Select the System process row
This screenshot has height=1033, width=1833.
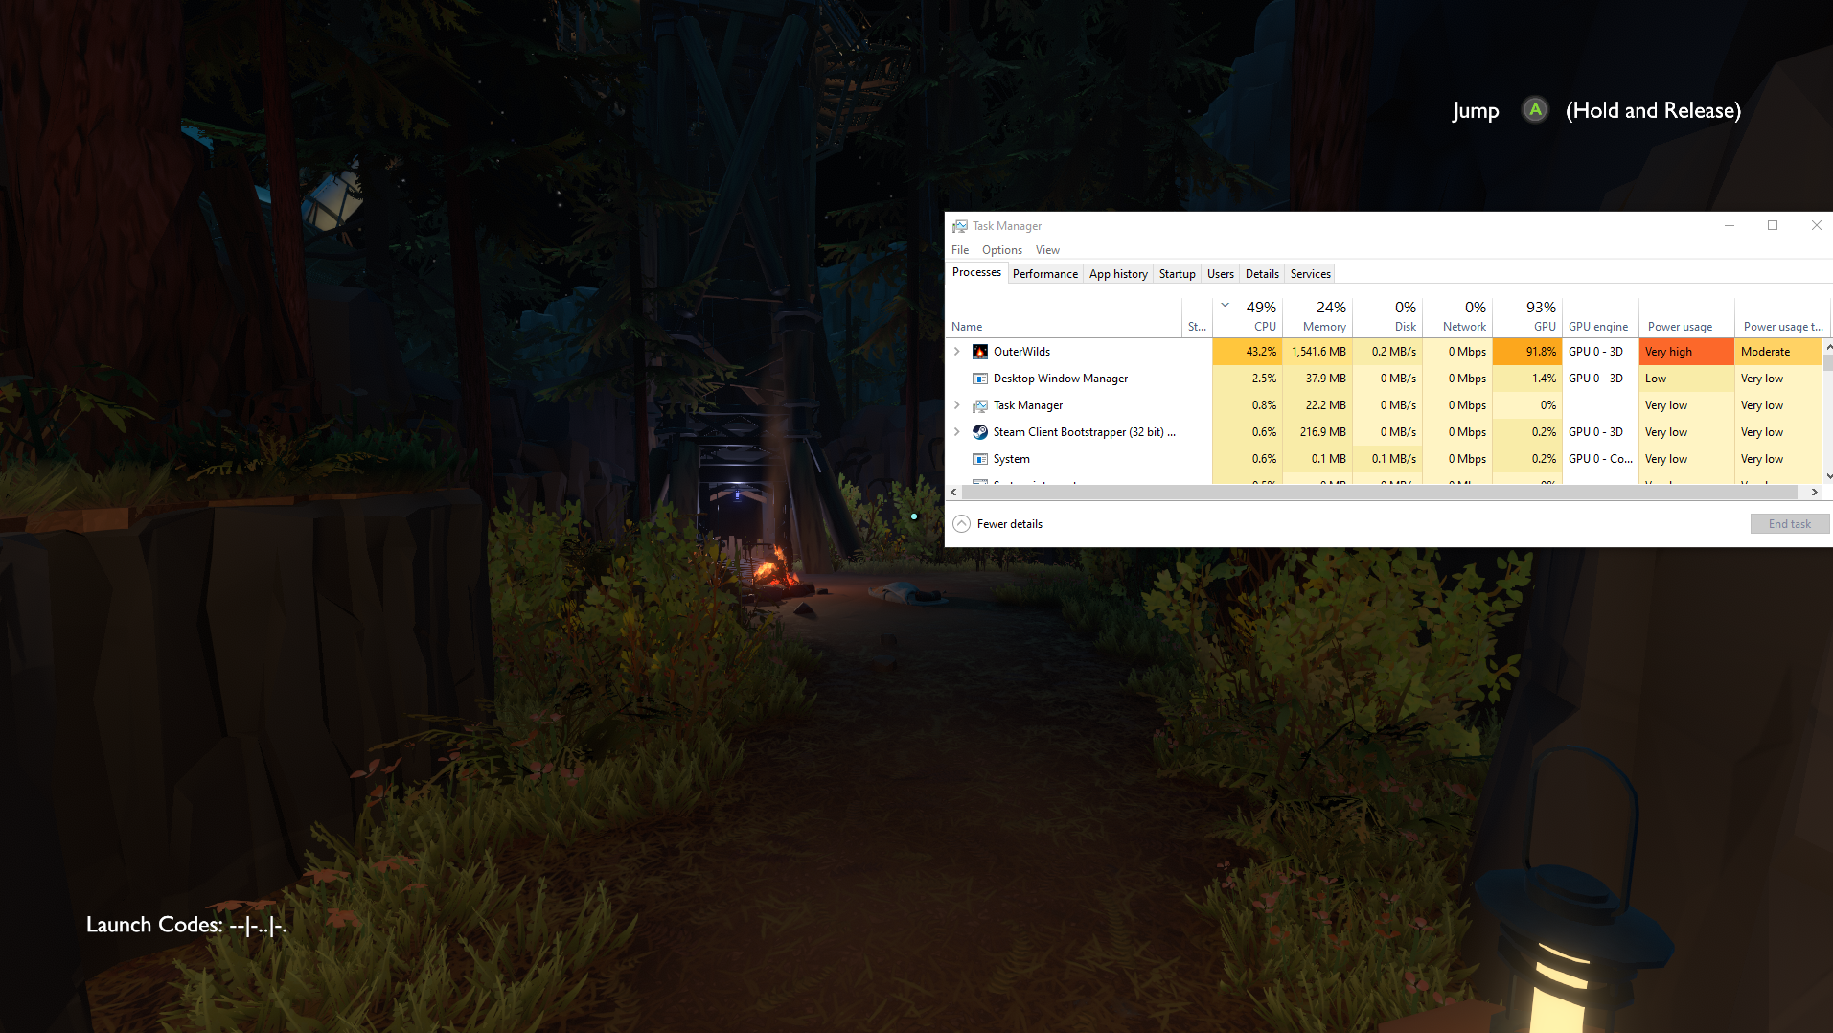(1384, 459)
